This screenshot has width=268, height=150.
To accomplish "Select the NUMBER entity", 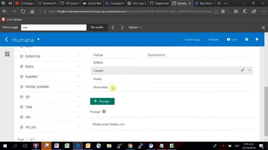I will [31, 77].
